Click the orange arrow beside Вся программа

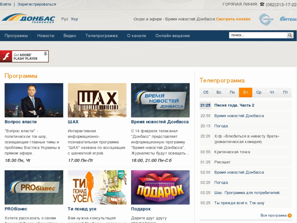click(290, 215)
